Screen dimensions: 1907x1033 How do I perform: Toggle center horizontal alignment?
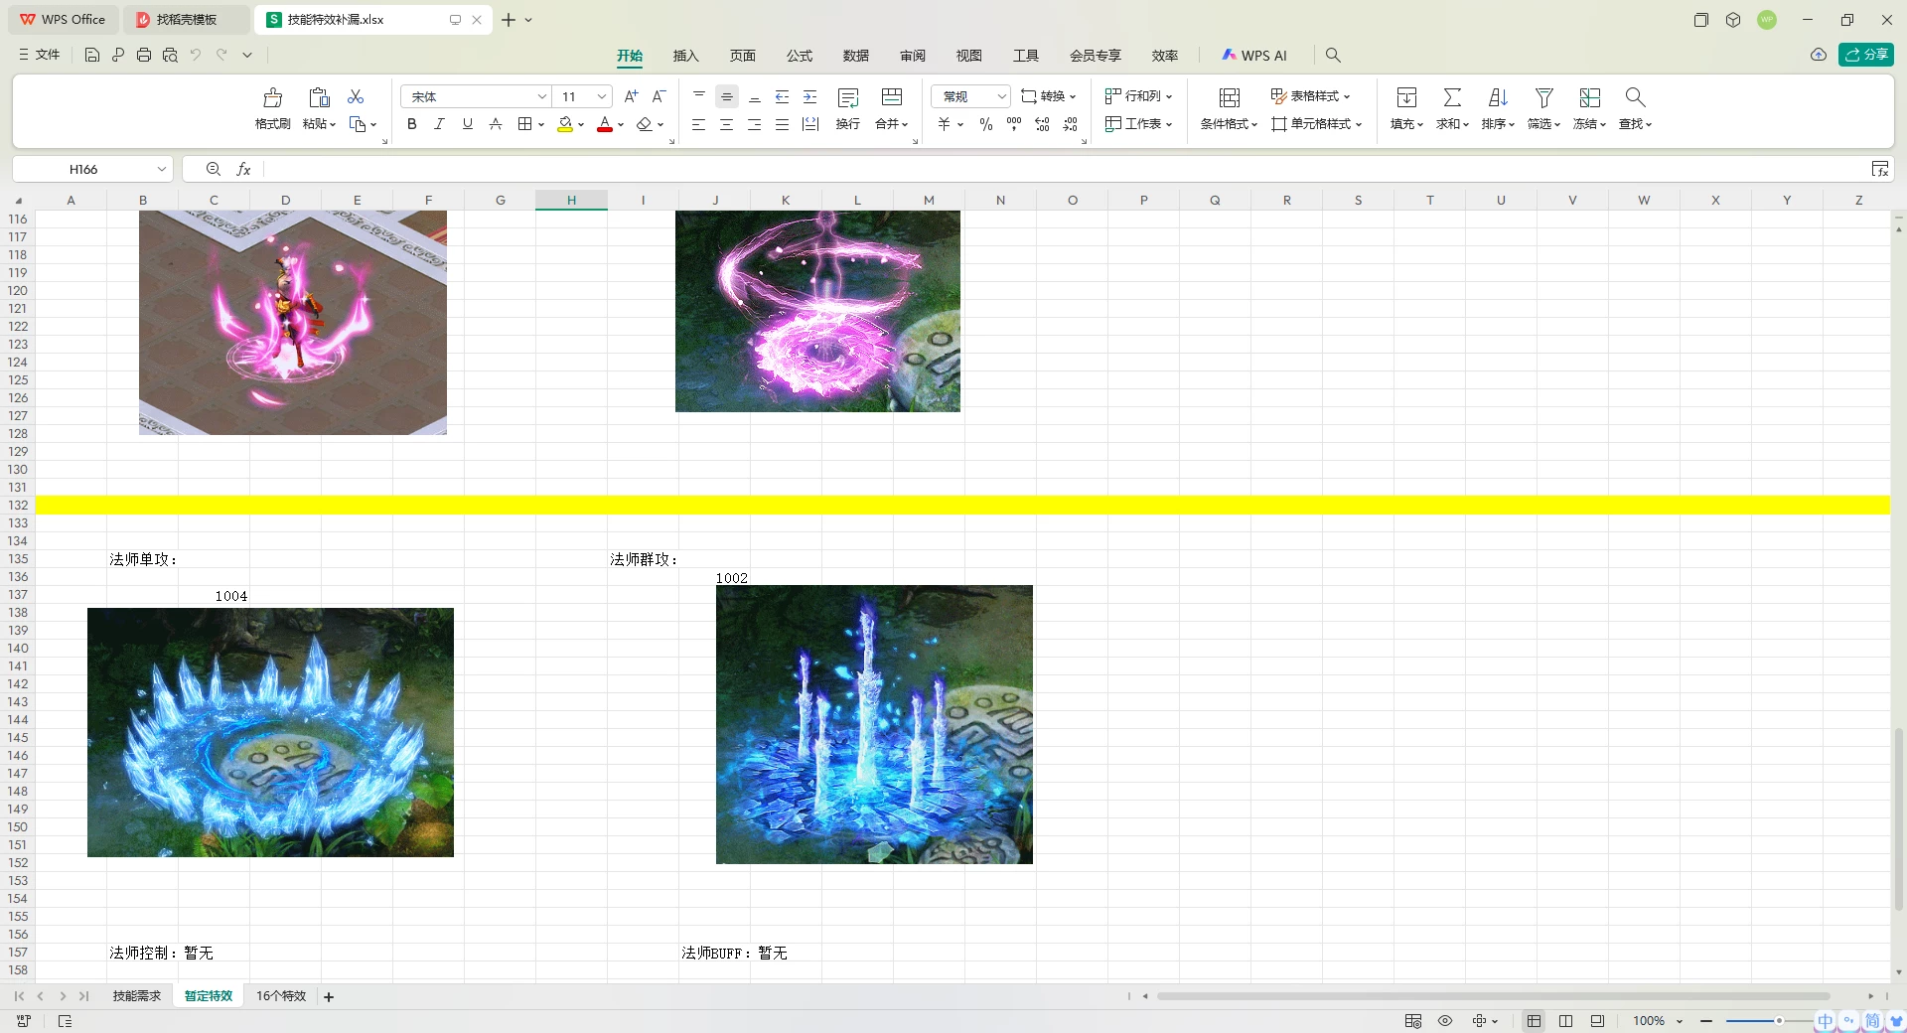(x=727, y=124)
